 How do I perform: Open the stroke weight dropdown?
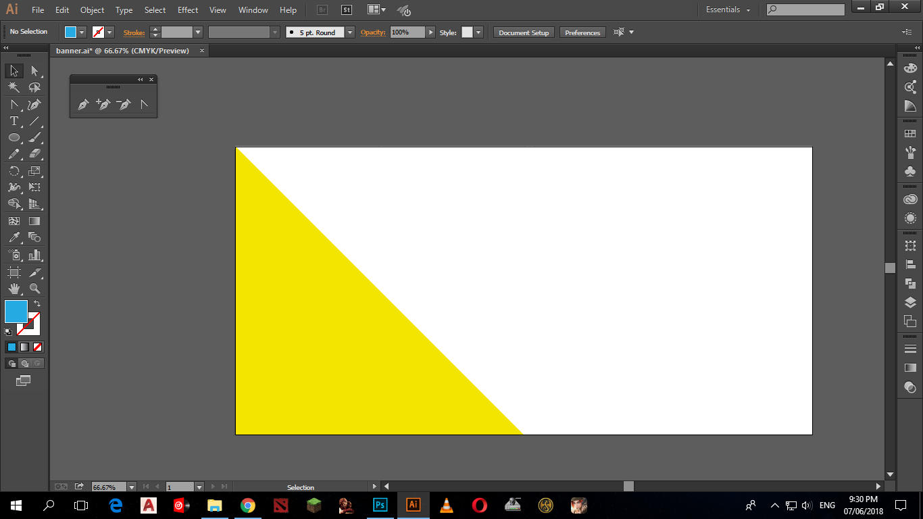[x=198, y=32]
